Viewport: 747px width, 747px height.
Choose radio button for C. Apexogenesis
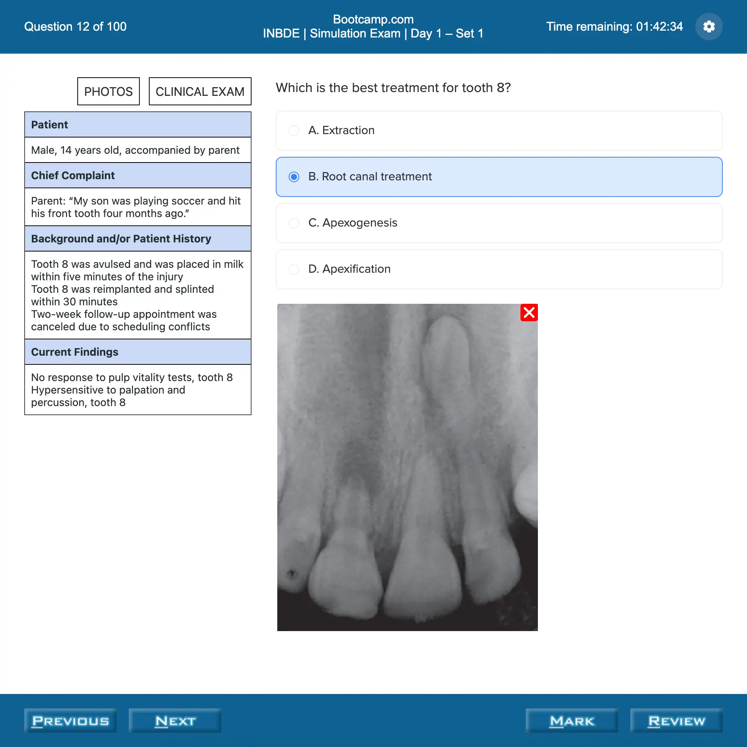point(294,223)
